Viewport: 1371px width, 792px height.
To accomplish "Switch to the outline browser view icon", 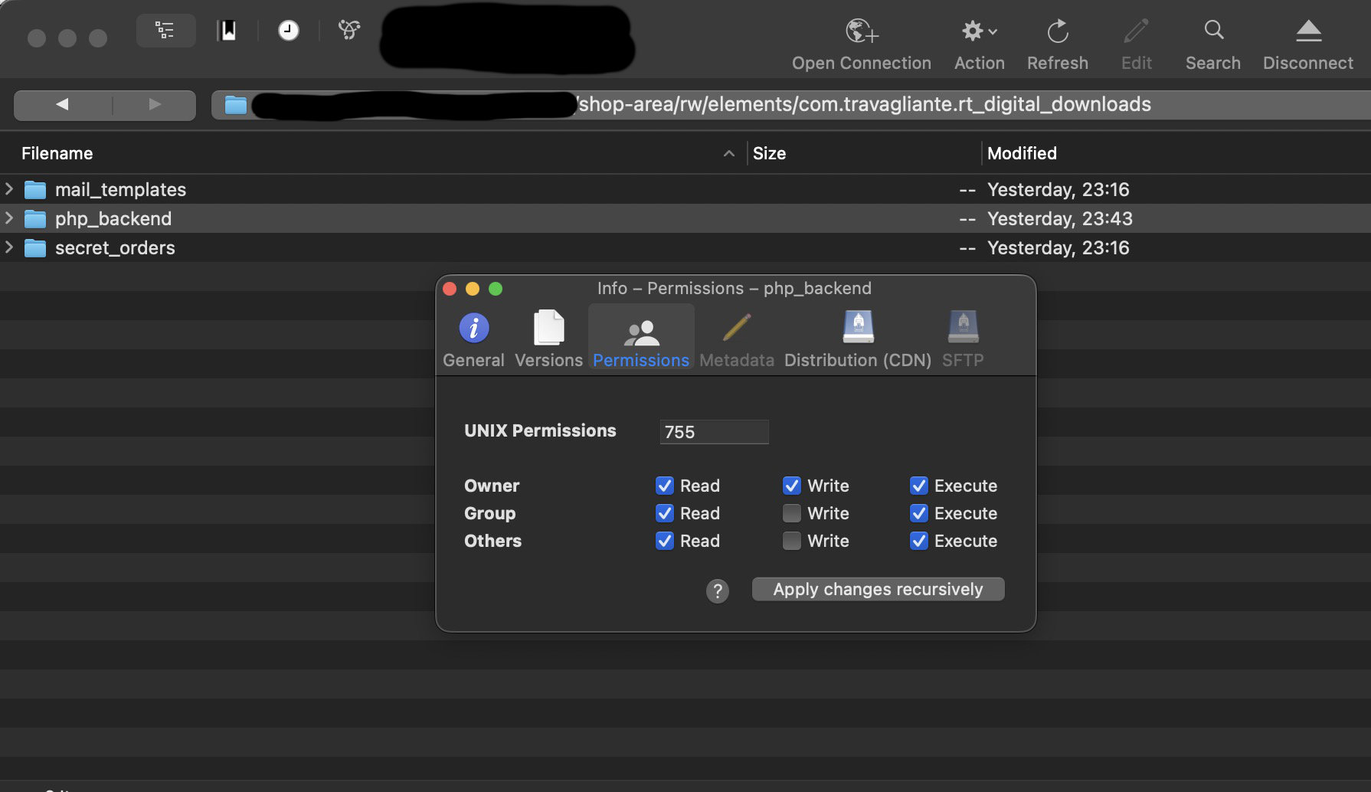I will tap(165, 31).
